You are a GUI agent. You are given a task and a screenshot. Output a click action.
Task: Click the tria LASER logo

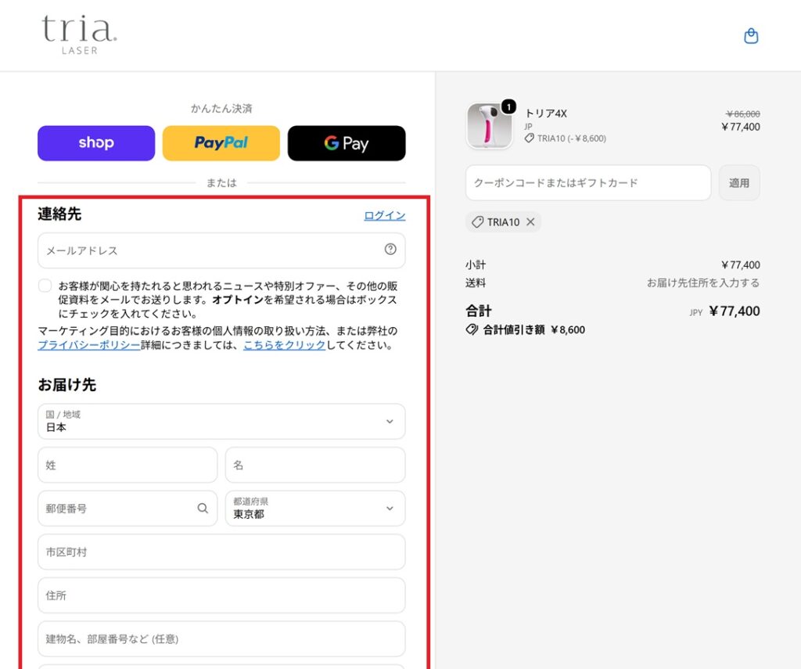79,34
